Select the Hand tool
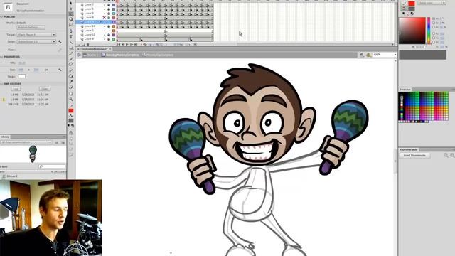 (x=71, y=94)
